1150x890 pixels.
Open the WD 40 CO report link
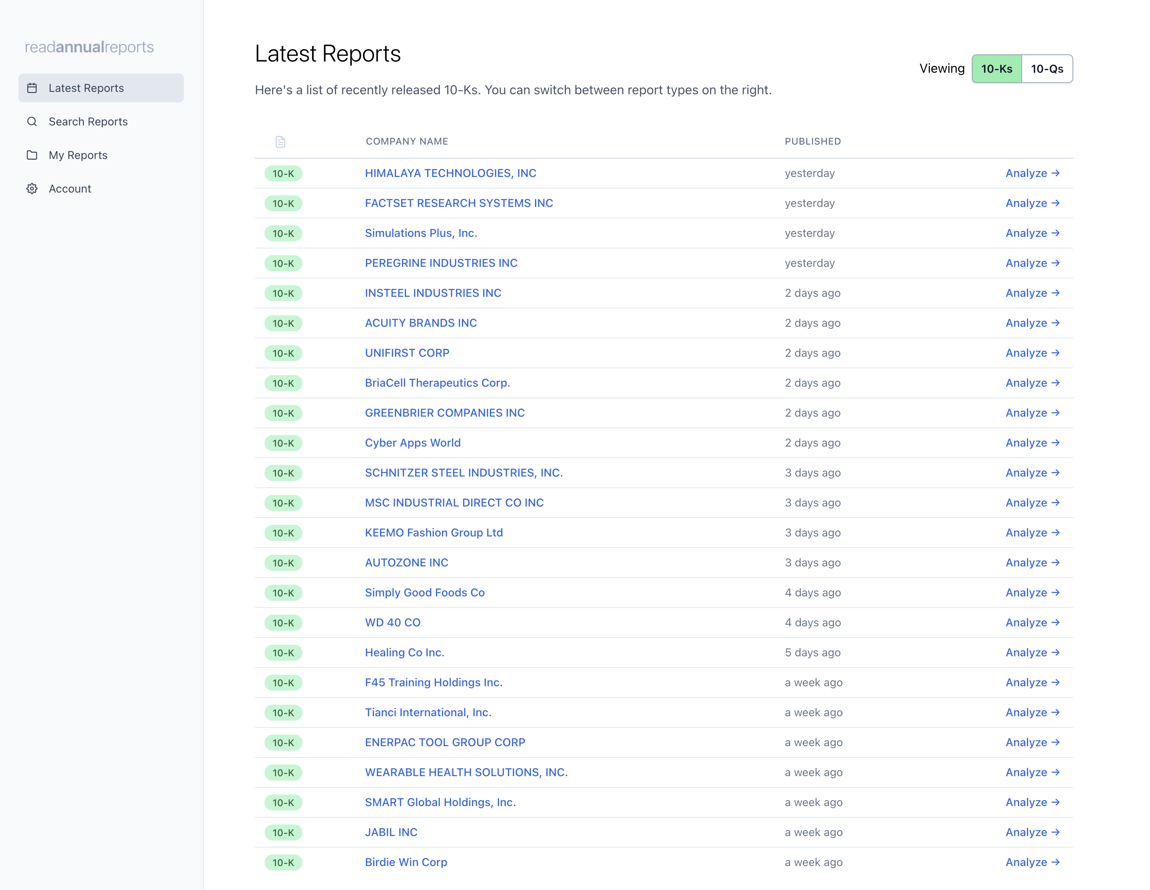pyautogui.click(x=392, y=622)
